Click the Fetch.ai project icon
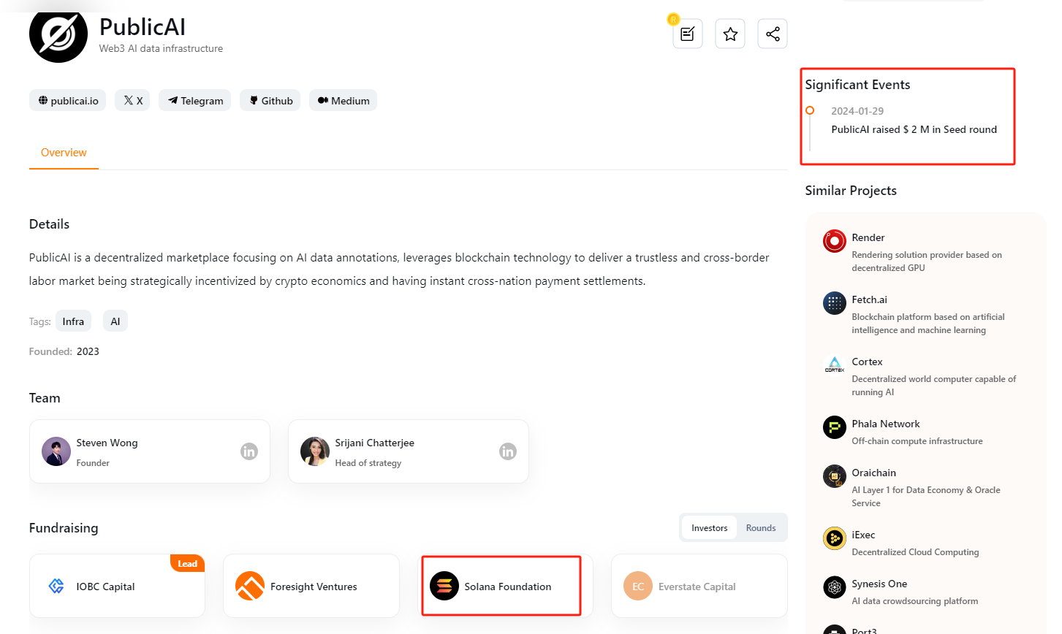The height and width of the screenshot is (634, 1062). pyautogui.click(x=835, y=303)
